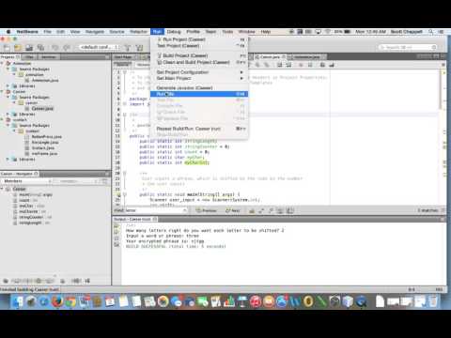The width and height of the screenshot is (451, 338).
Task: Select ButtonPress.java in the Projects tree
Action: pyautogui.click(x=46, y=137)
